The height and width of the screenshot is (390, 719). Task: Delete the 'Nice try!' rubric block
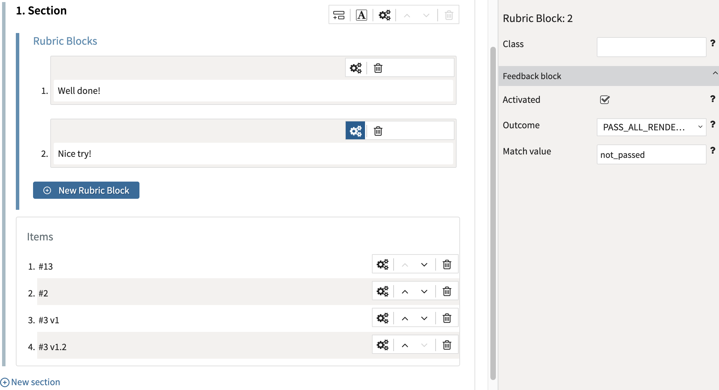(x=378, y=131)
